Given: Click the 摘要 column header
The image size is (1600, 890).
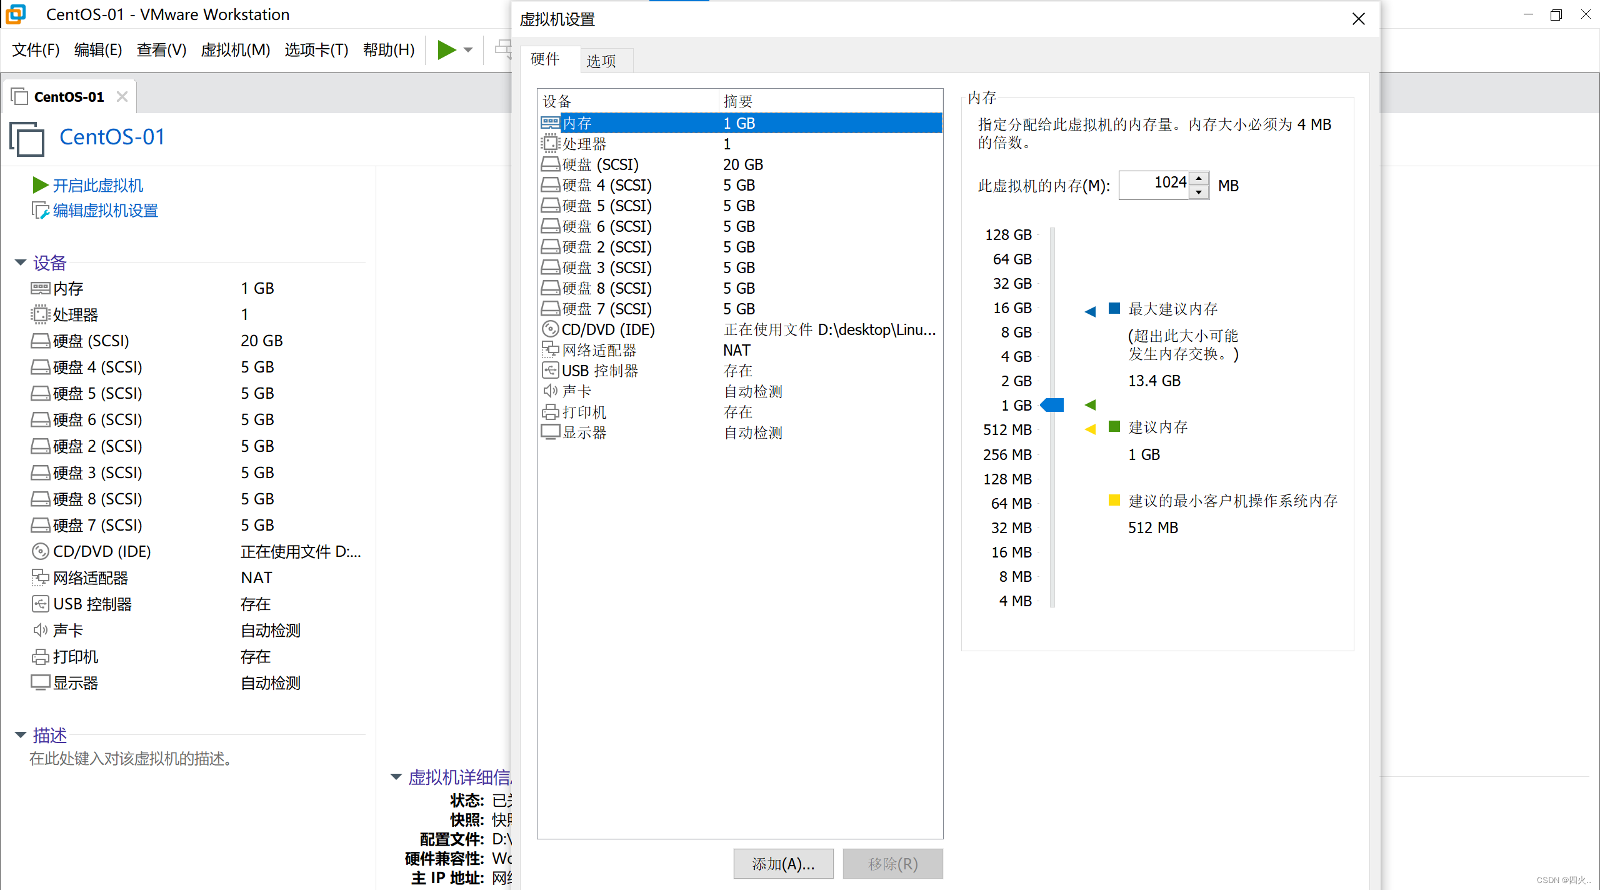Looking at the screenshot, I should tap(831, 101).
